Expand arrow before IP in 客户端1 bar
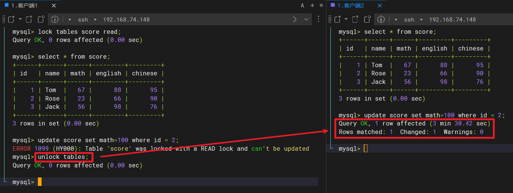The image size is (513, 193). pos(95,20)
